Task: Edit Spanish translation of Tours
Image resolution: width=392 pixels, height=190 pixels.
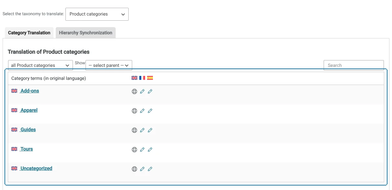Action: click(x=150, y=150)
